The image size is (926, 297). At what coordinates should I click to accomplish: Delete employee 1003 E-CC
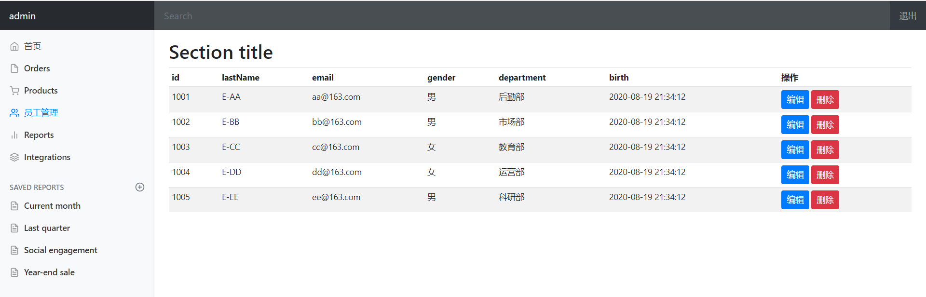tap(825, 150)
